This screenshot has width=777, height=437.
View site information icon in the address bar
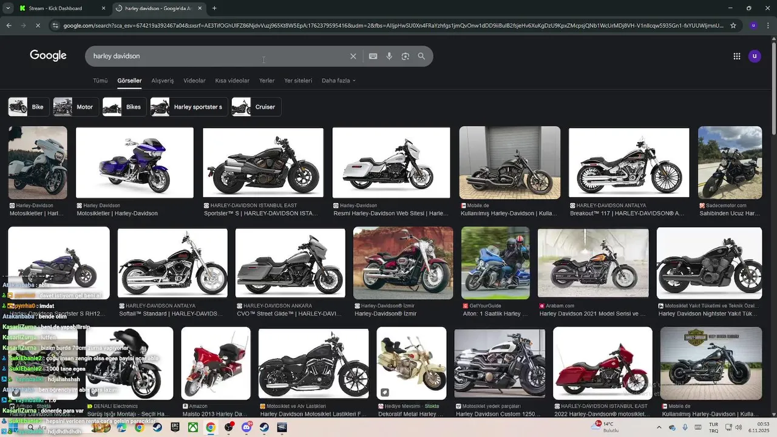[56, 25]
